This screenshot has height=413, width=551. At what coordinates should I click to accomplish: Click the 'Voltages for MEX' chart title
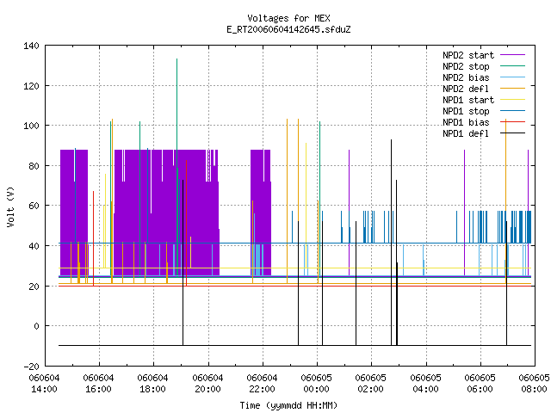point(288,18)
